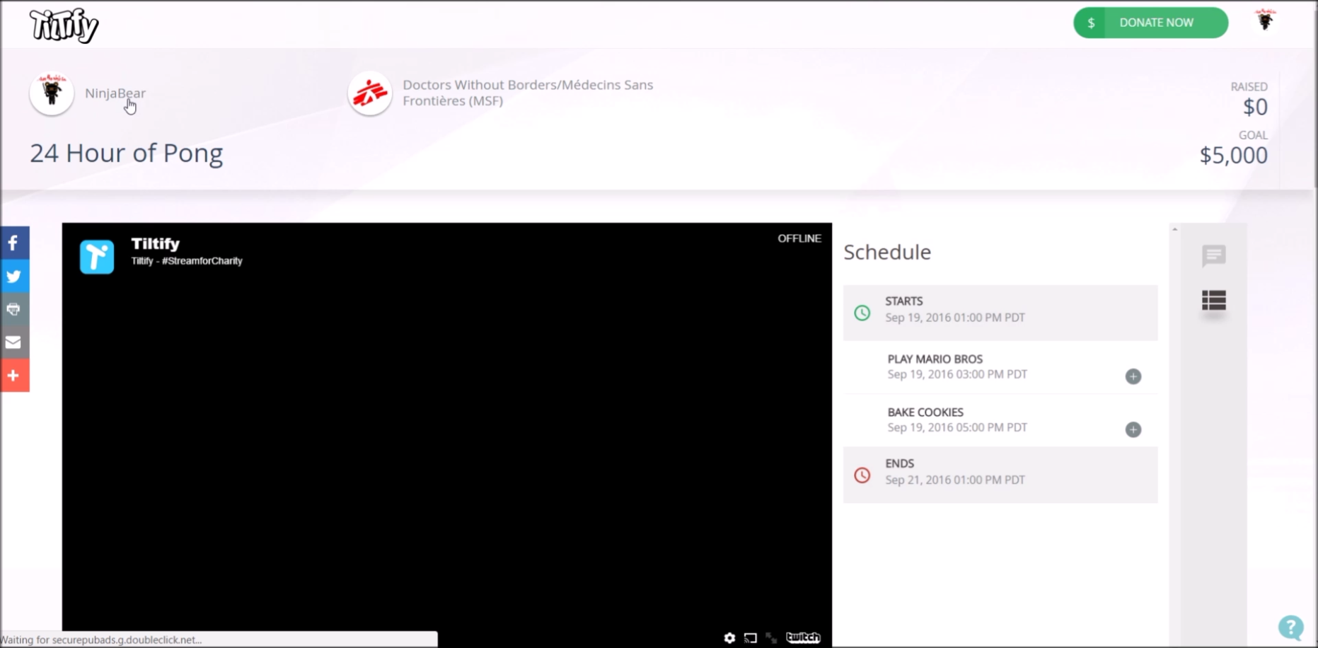Click the green Starts clock icon
The width and height of the screenshot is (1318, 648).
862,313
